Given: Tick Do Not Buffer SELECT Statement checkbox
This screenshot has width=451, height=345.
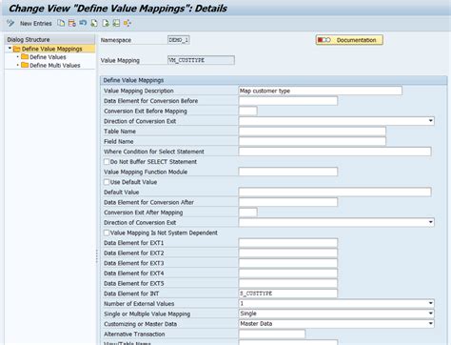Looking at the screenshot, I should [107, 162].
